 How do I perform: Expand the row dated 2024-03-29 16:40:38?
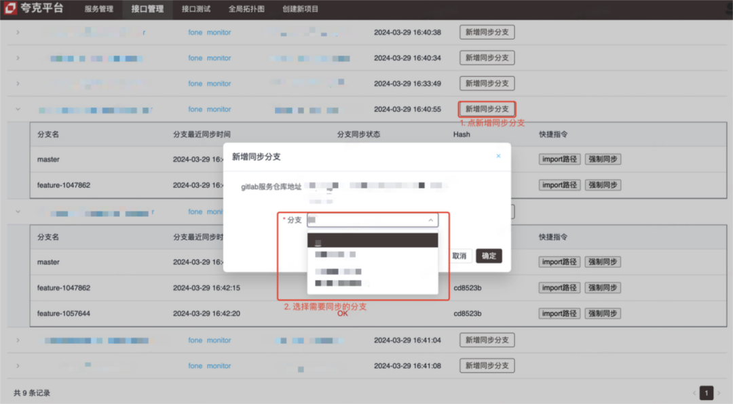[18, 33]
